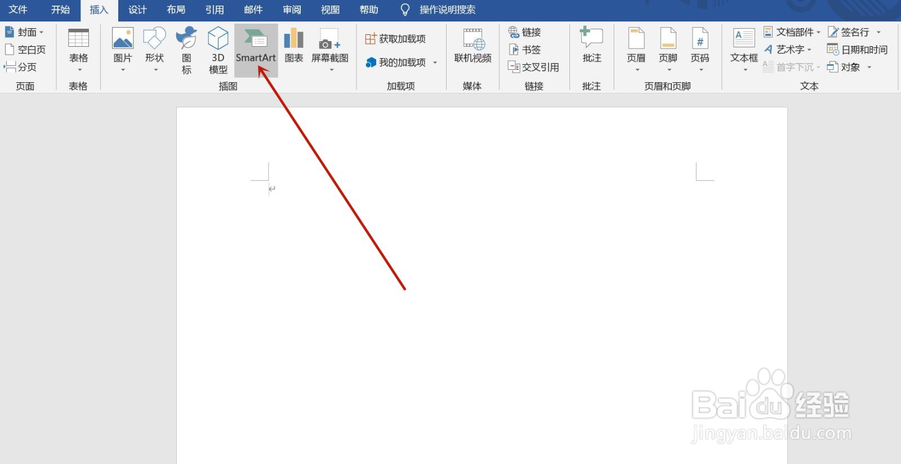
Task: Insert a chart (图表)
Action: point(293,46)
